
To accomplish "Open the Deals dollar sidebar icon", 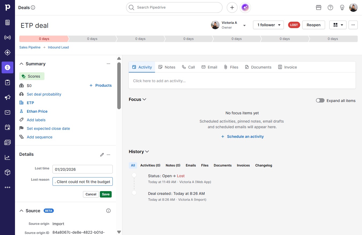I will point(7,67).
